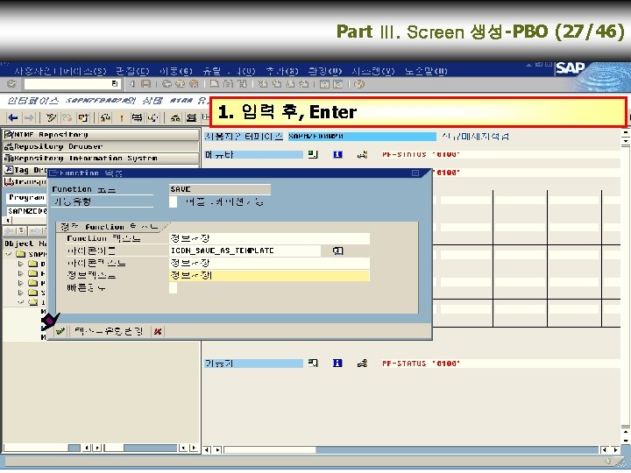
Task: Click the Object Name column header in tree
Action: [x=25, y=244]
